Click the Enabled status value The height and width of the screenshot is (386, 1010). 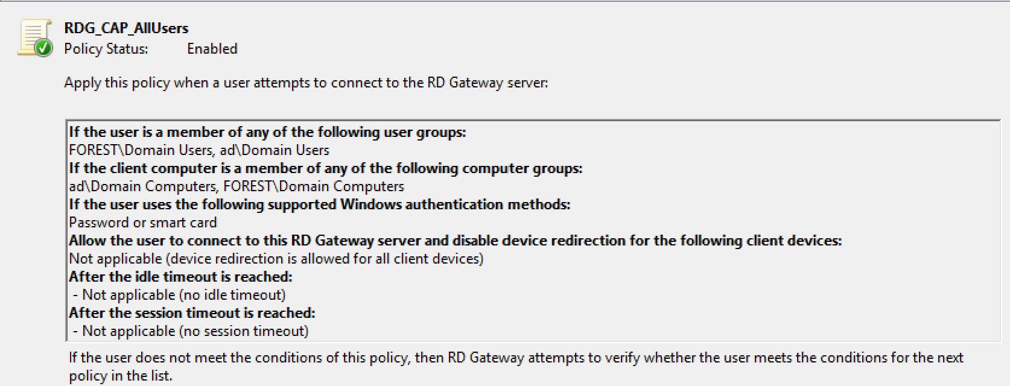click(x=212, y=49)
